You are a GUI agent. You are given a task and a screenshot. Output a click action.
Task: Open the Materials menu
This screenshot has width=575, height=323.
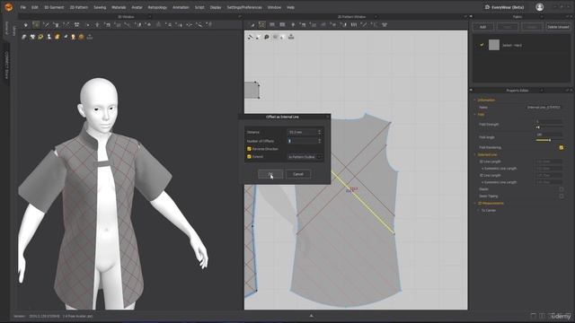(x=119, y=7)
